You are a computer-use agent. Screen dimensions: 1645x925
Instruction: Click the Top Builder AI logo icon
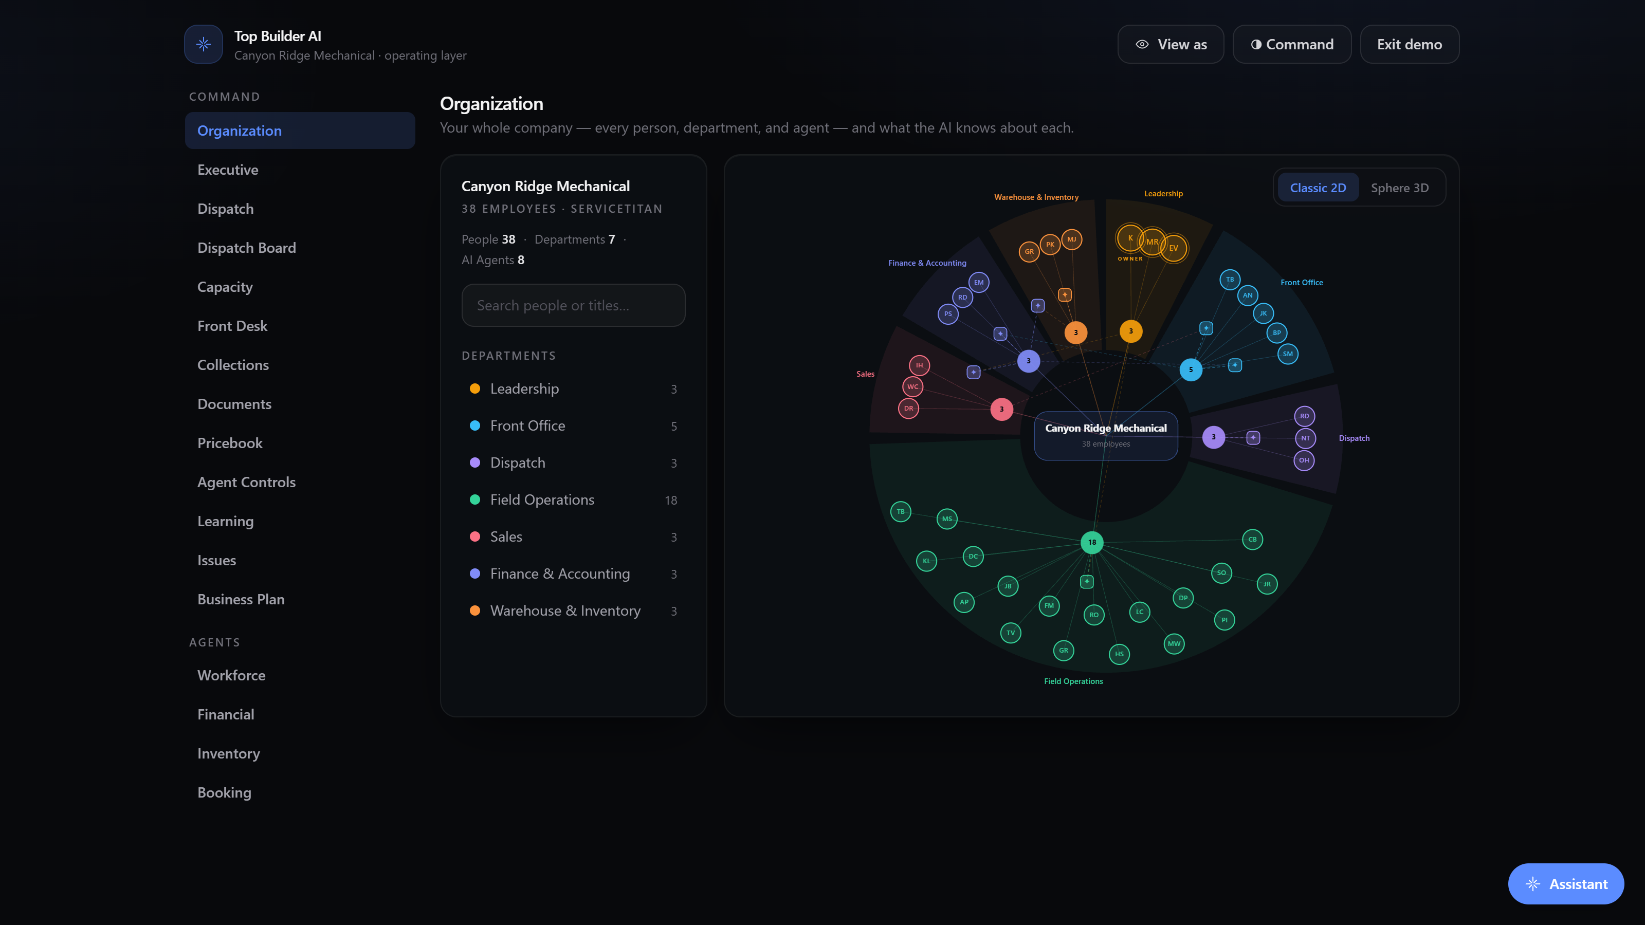point(203,44)
